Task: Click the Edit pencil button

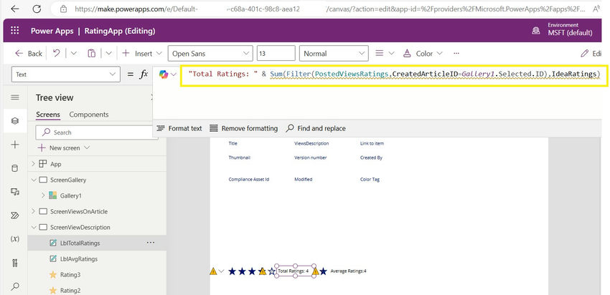Action: pos(591,53)
